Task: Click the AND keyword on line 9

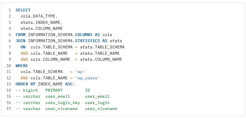Action: (x=24, y=60)
